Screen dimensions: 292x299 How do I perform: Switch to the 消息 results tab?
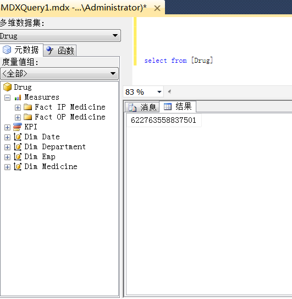(x=142, y=107)
